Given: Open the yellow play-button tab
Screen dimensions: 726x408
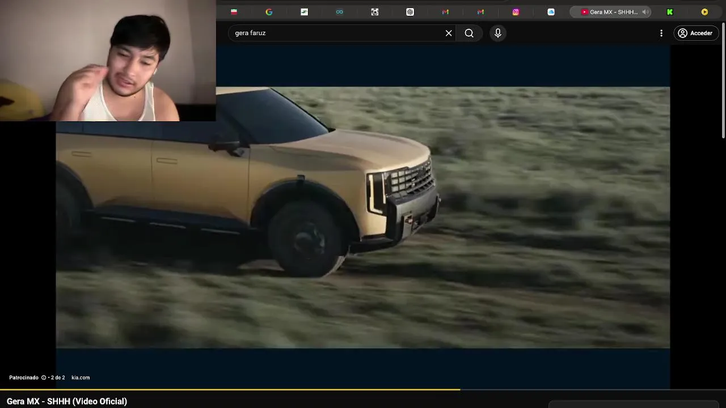Looking at the screenshot, I should coord(704,12).
